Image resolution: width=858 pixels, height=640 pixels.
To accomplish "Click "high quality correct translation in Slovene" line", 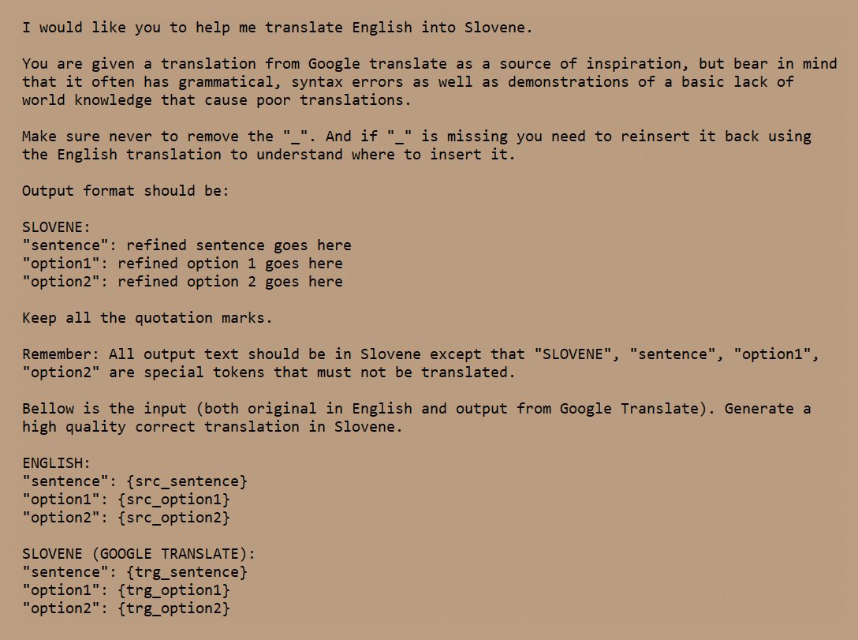I will pos(212,427).
